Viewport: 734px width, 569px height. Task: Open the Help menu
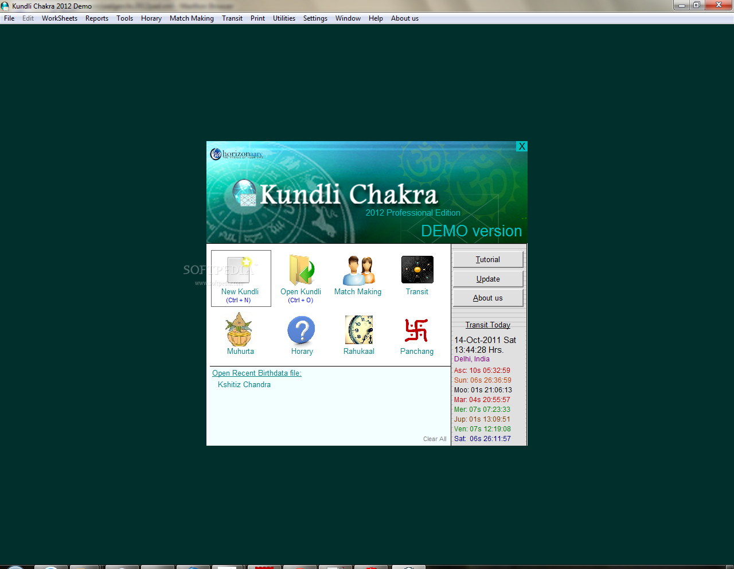coord(376,18)
